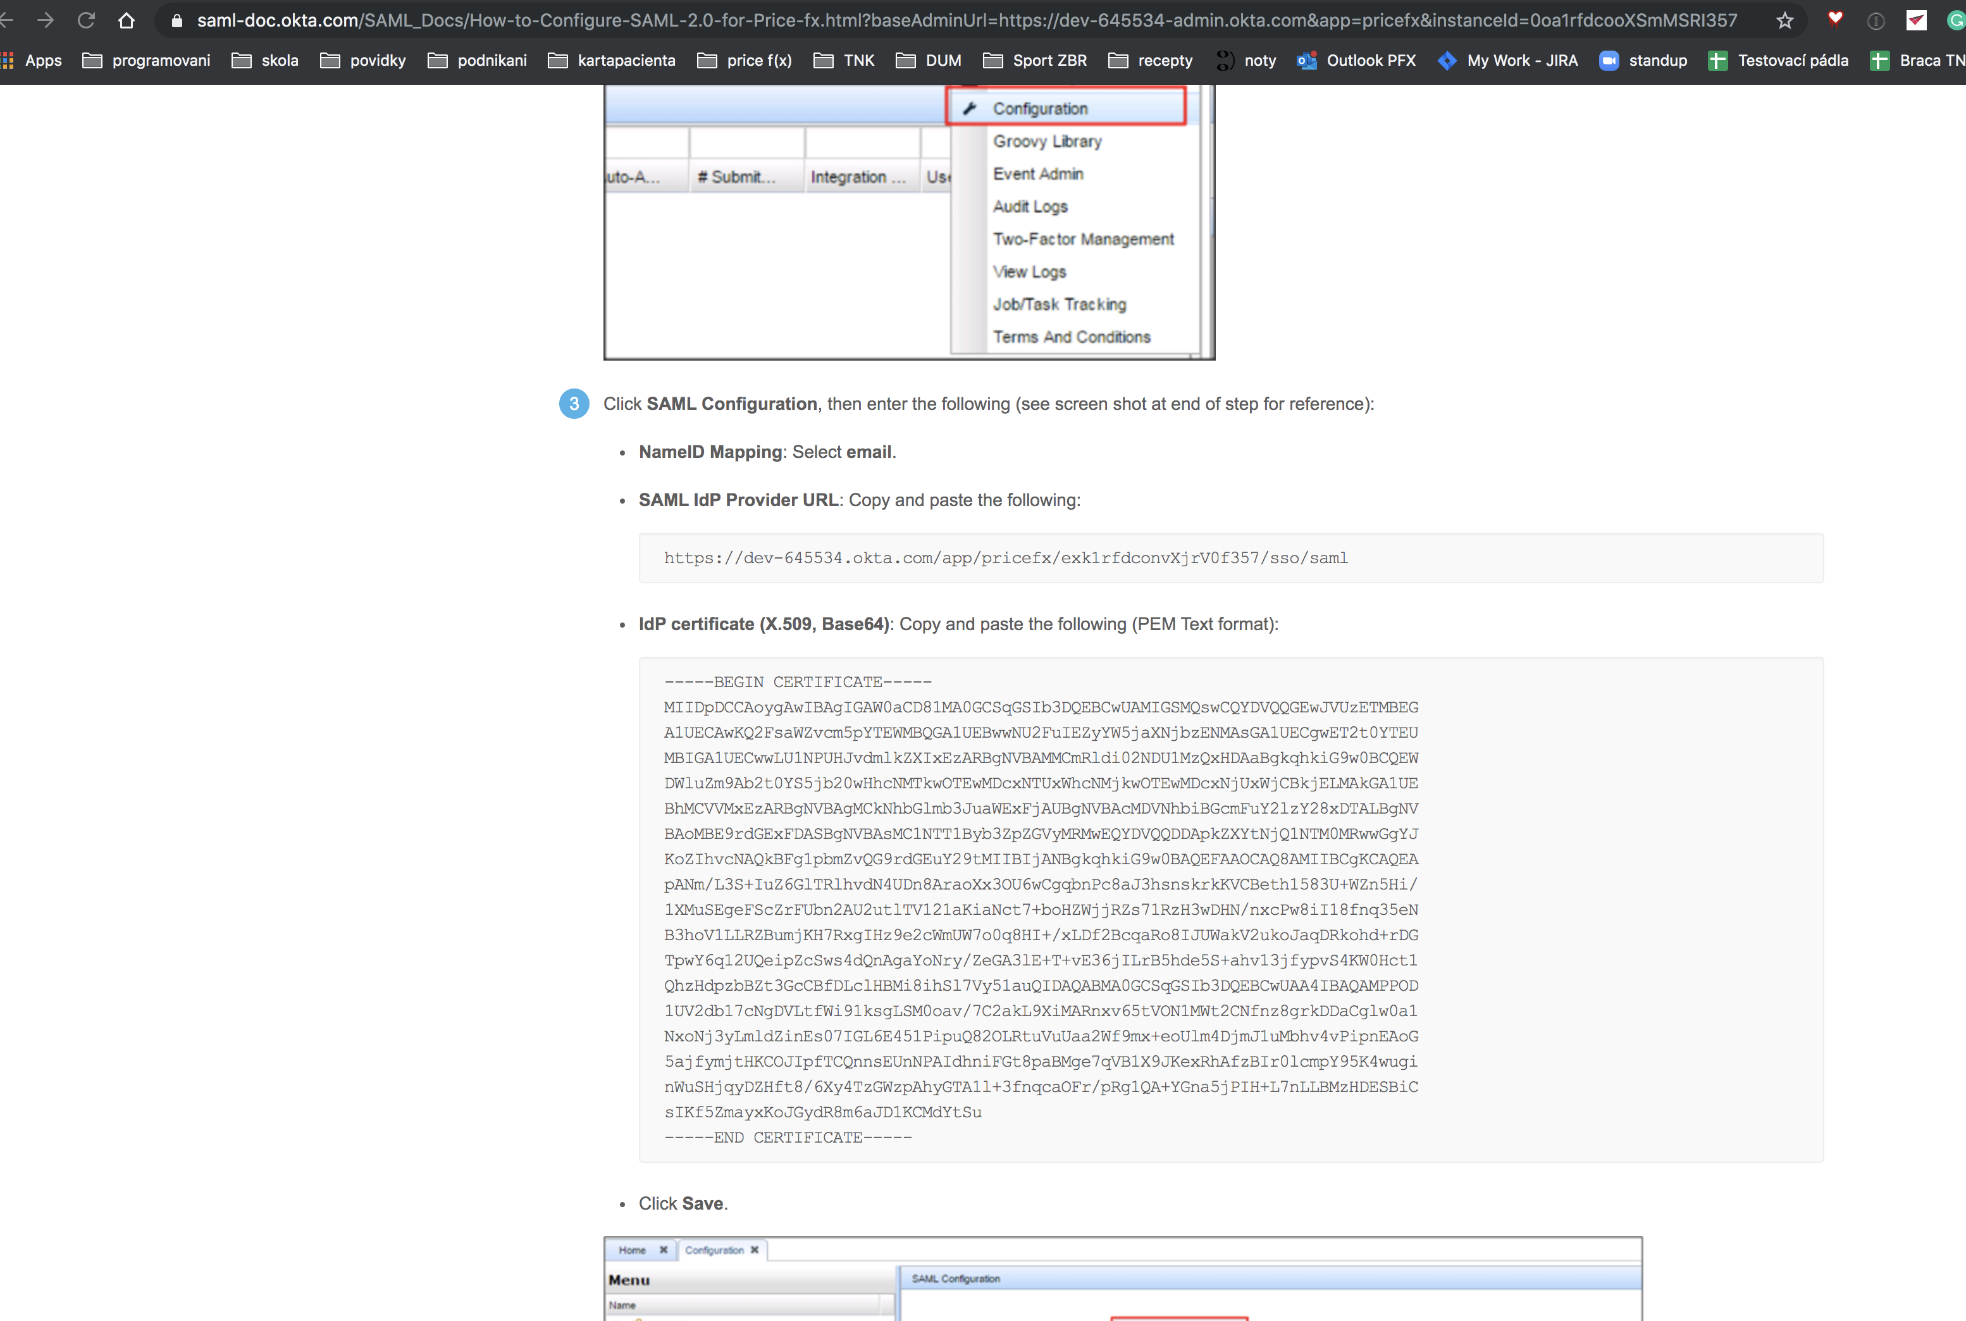Click the browser home icon
1966x1321 pixels.
click(x=127, y=20)
